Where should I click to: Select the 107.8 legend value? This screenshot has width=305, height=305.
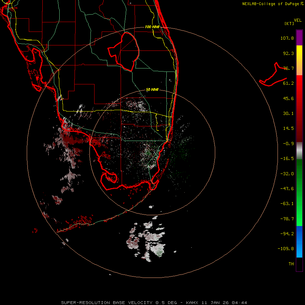[287, 38]
